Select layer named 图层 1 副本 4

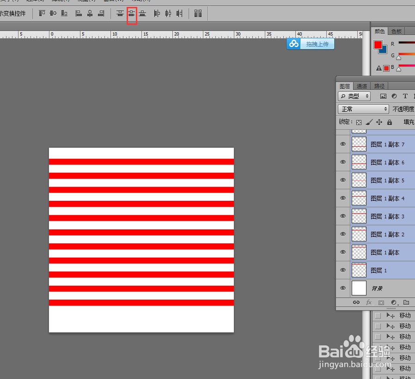pos(387,199)
